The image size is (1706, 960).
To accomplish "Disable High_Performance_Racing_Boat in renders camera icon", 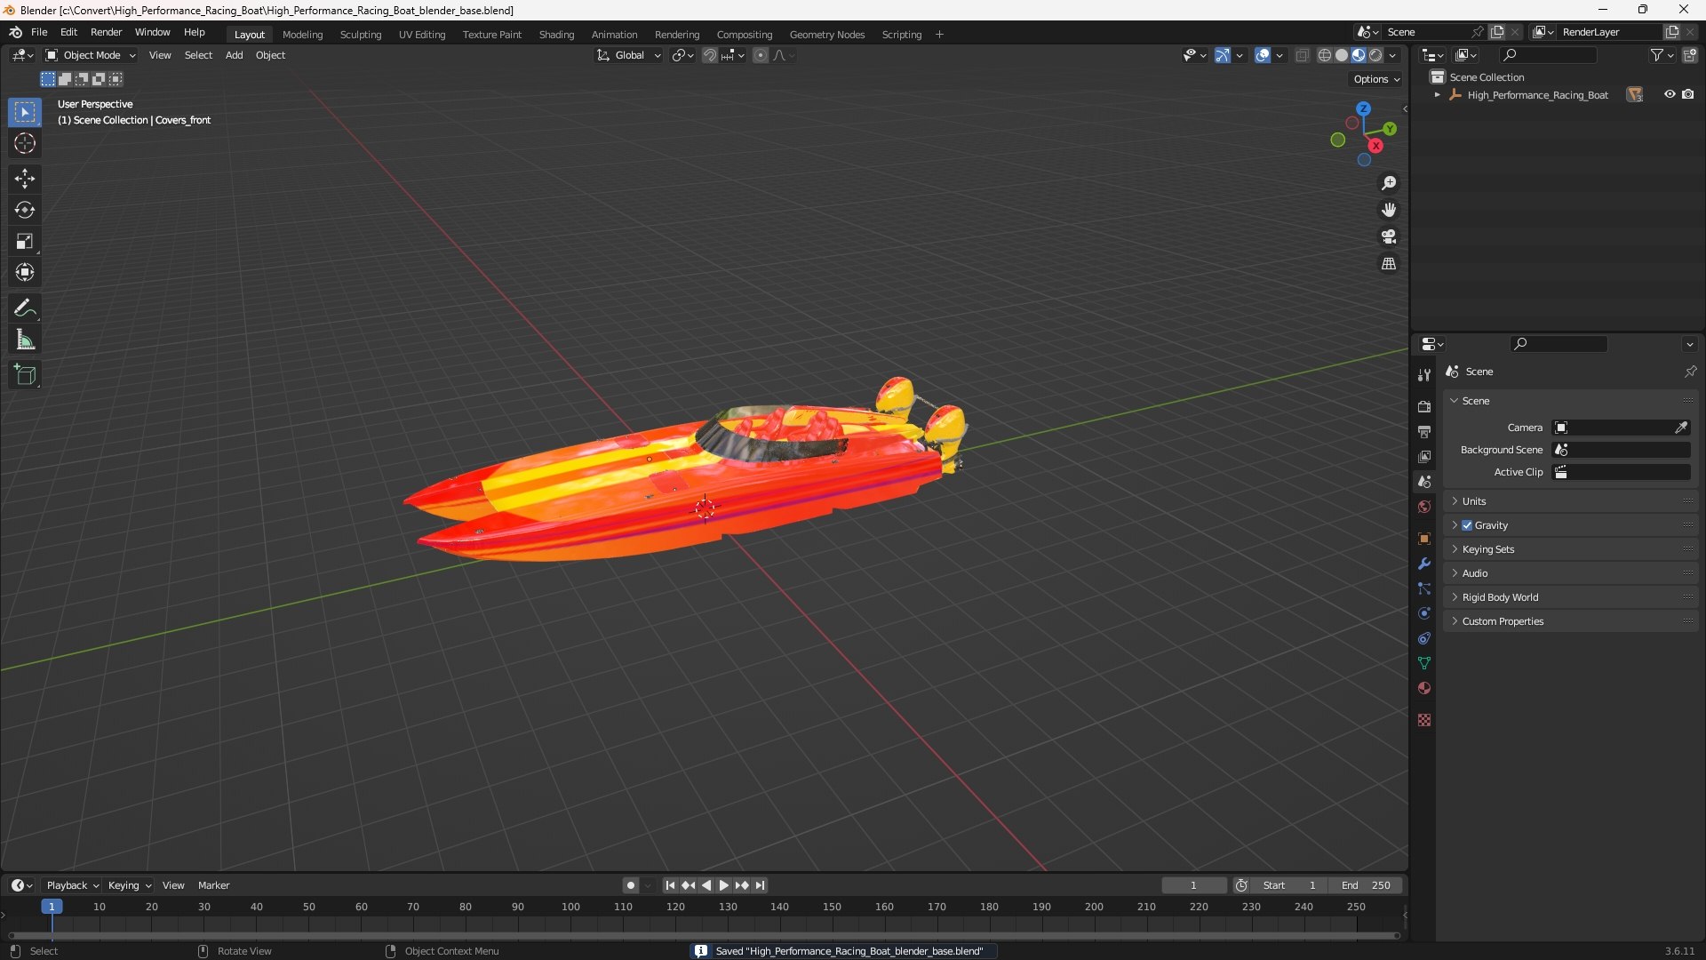I will pos(1688,94).
